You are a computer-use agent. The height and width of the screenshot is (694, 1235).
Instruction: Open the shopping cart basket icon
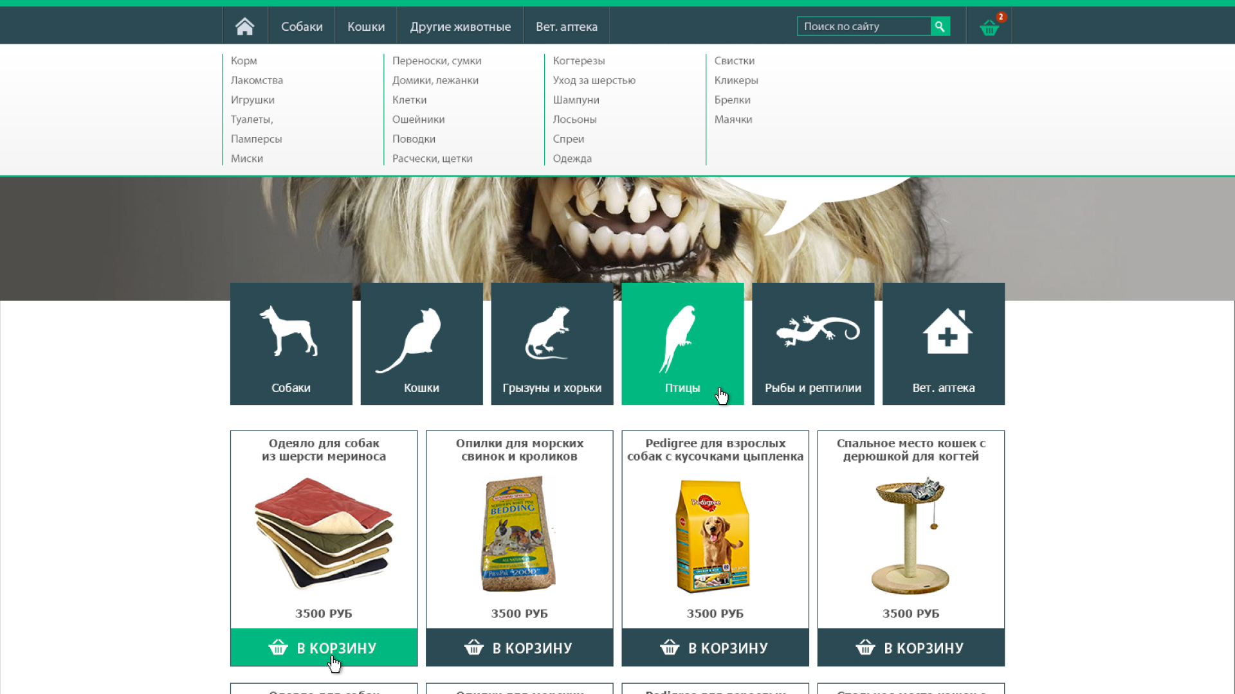[989, 28]
